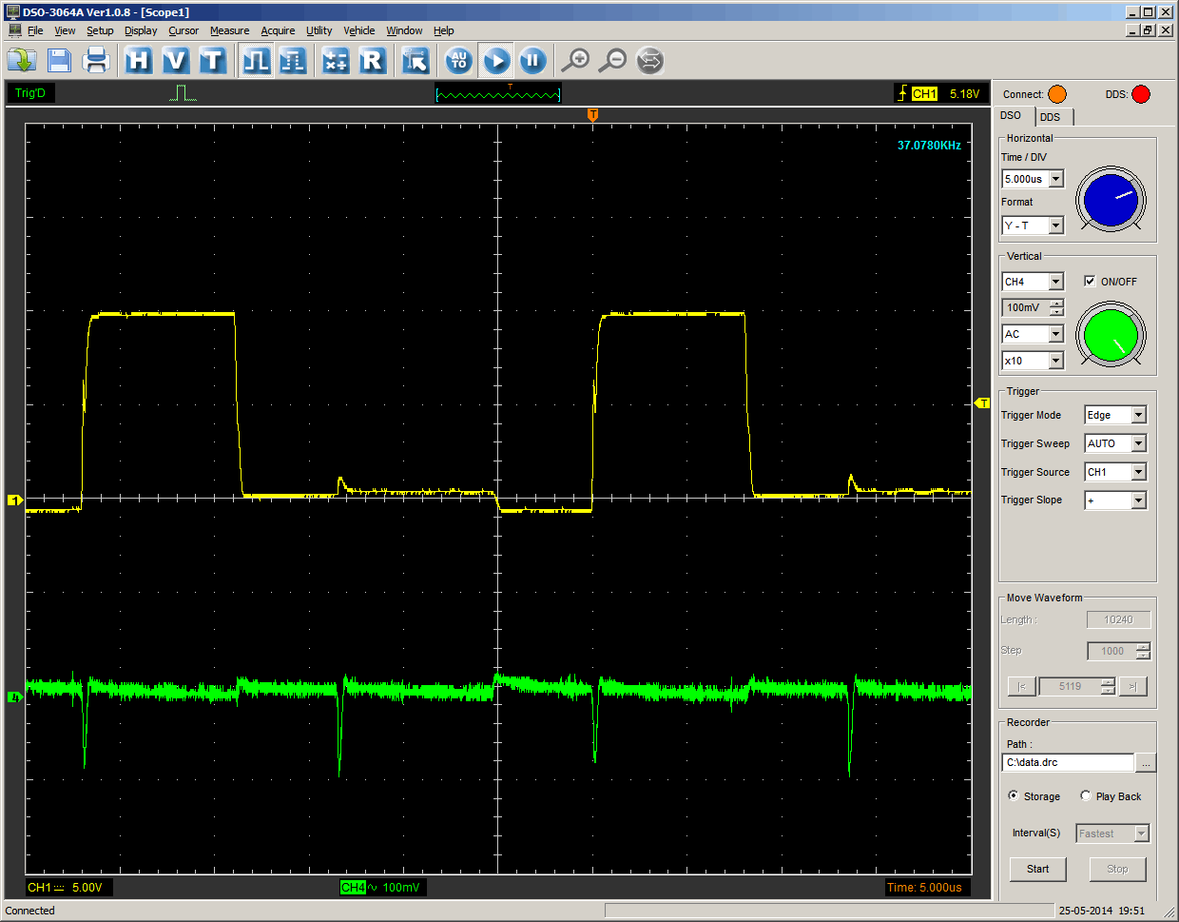Screen dimensions: 1179x922
Task: Open Vertical settings with the V icon
Action: tap(175, 61)
